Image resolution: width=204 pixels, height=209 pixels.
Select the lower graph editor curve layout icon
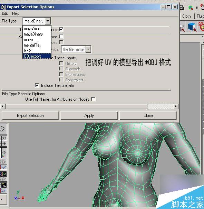tap(3, 191)
